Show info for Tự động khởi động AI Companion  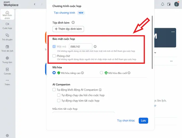(x=100, y=90)
